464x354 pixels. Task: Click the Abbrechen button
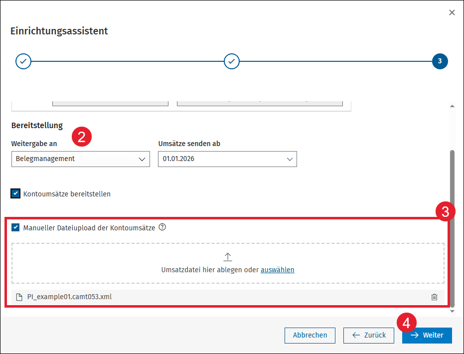pos(310,335)
